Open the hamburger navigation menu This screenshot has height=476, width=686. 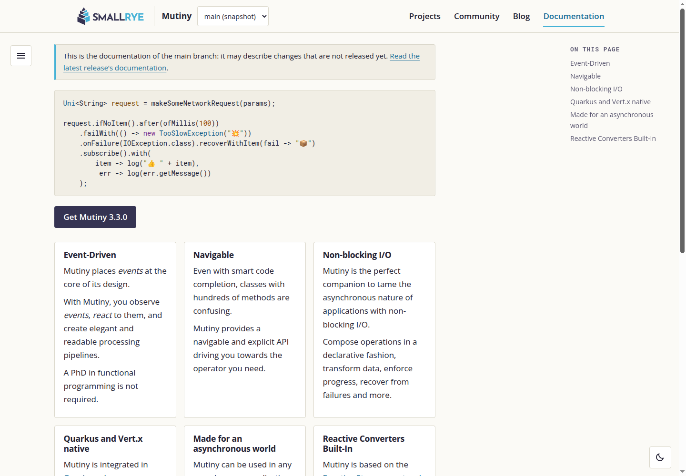pos(21,56)
